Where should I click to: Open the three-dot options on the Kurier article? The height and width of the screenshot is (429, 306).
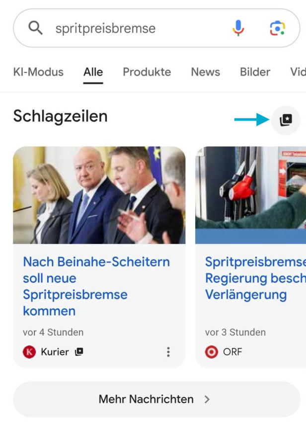168,352
